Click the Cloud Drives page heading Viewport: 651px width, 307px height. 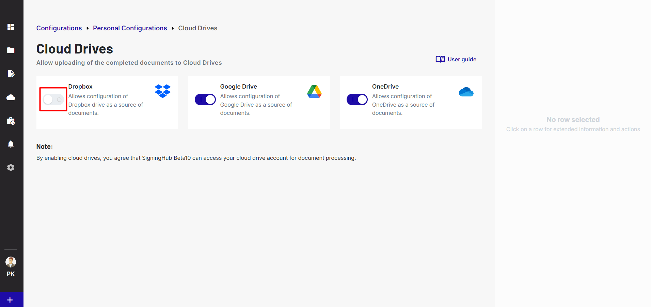[x=75, y=49]
